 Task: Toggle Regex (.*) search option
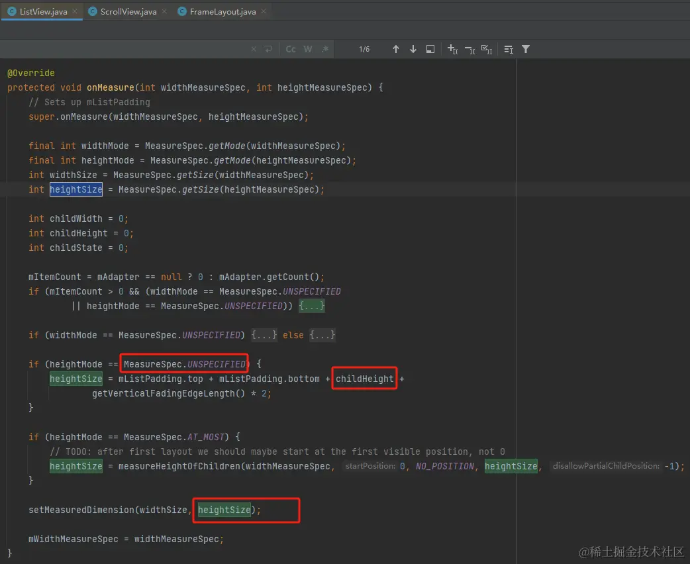click(324, 49)
